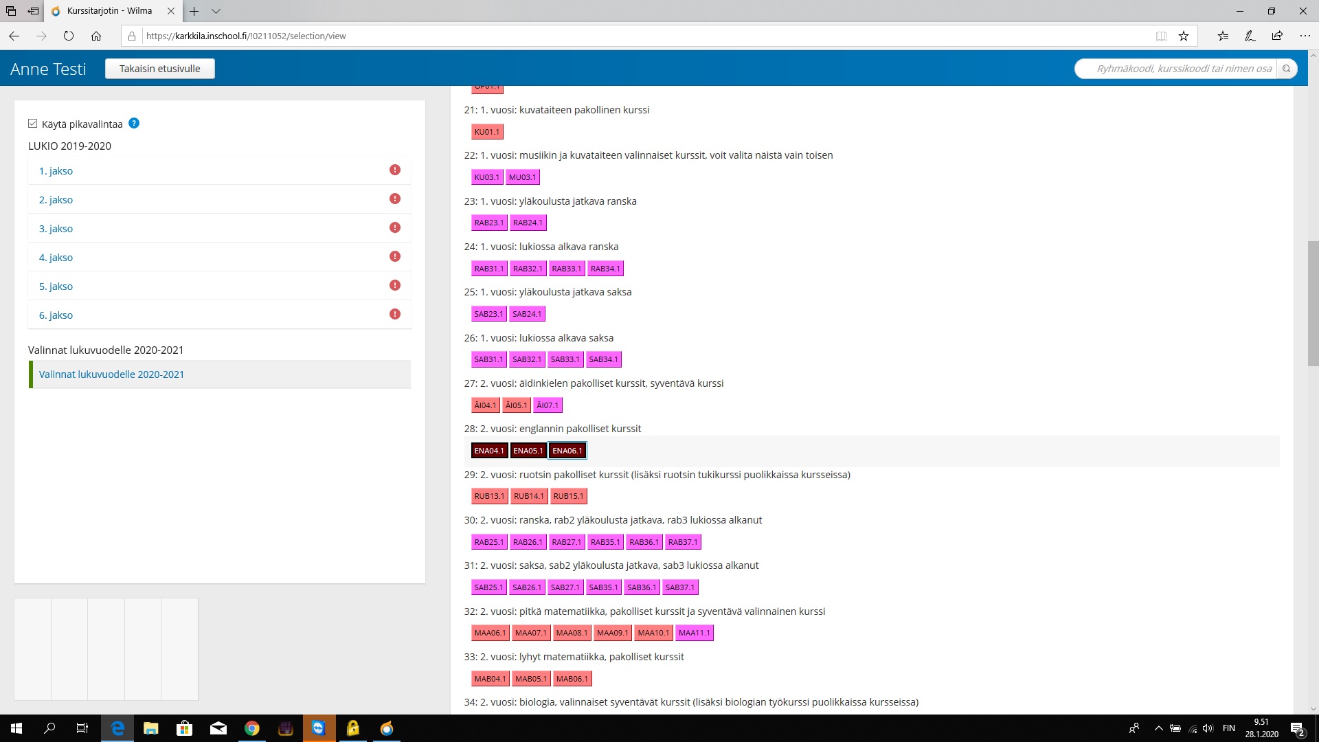The width and height of the screenshot is (1319, 742).
Task: Open the browser share icon
Action: pyautogui.click(x=1277, y=36)
